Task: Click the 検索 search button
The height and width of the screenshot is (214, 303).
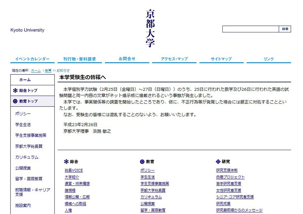Action: (285, 29)
